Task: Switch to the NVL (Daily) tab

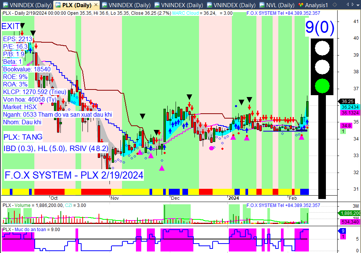Action: coord(277,5)
